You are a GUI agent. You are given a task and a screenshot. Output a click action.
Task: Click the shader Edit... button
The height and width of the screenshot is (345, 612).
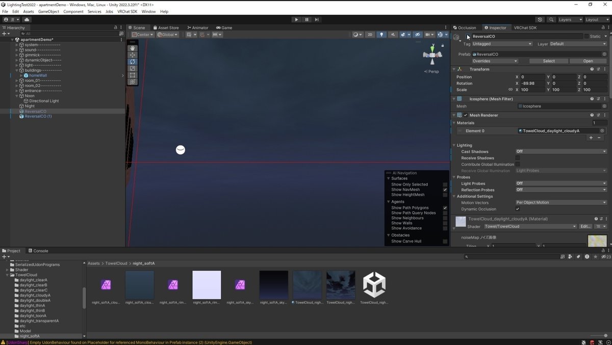tap(585, 226)
